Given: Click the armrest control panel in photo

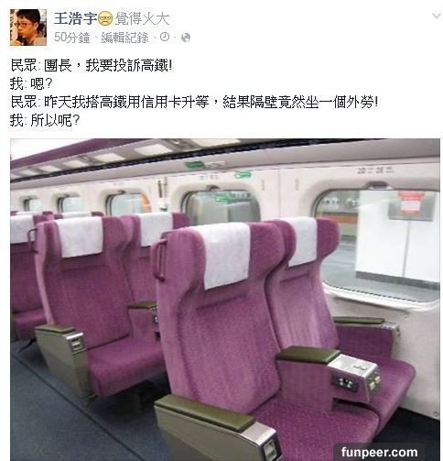Looking at the screenshot, I should point(356,378).
